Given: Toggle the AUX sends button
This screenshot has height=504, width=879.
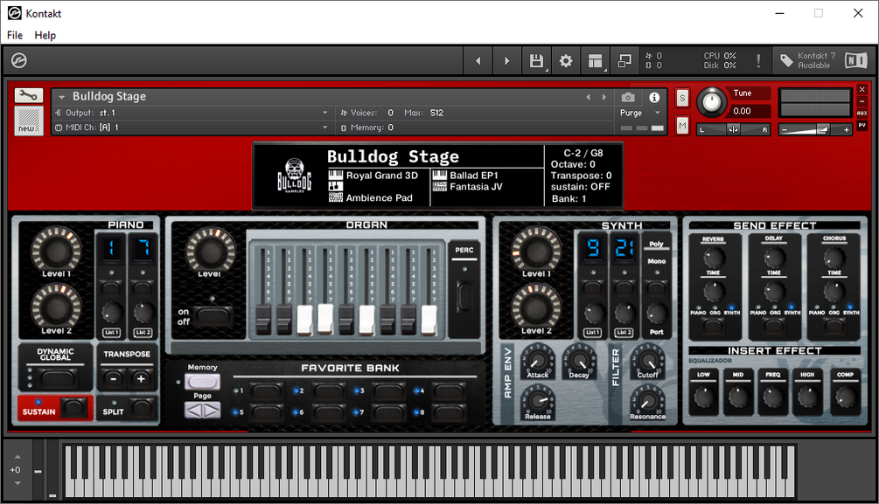Looking at the screenshot, I should [x=862, y=114].
